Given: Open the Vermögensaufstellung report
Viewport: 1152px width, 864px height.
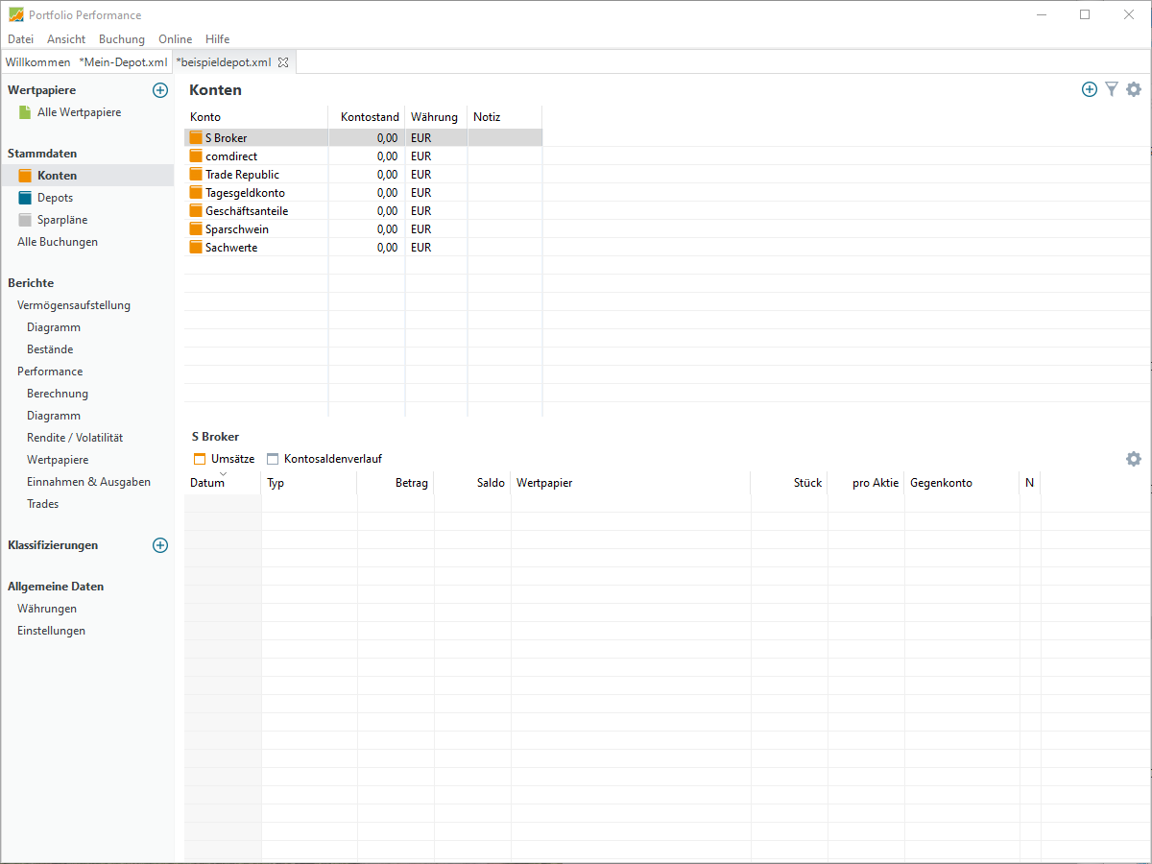Looking at the screenshot, I should click(74, 305).
